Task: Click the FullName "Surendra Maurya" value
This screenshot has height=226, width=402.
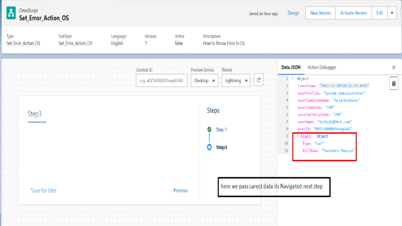Action: click(x=338, y=151)
